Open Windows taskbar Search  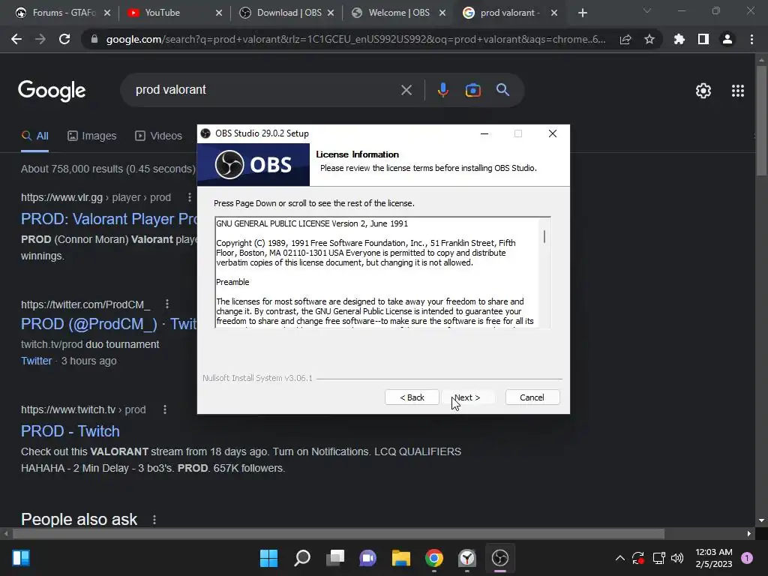point(302,558)
